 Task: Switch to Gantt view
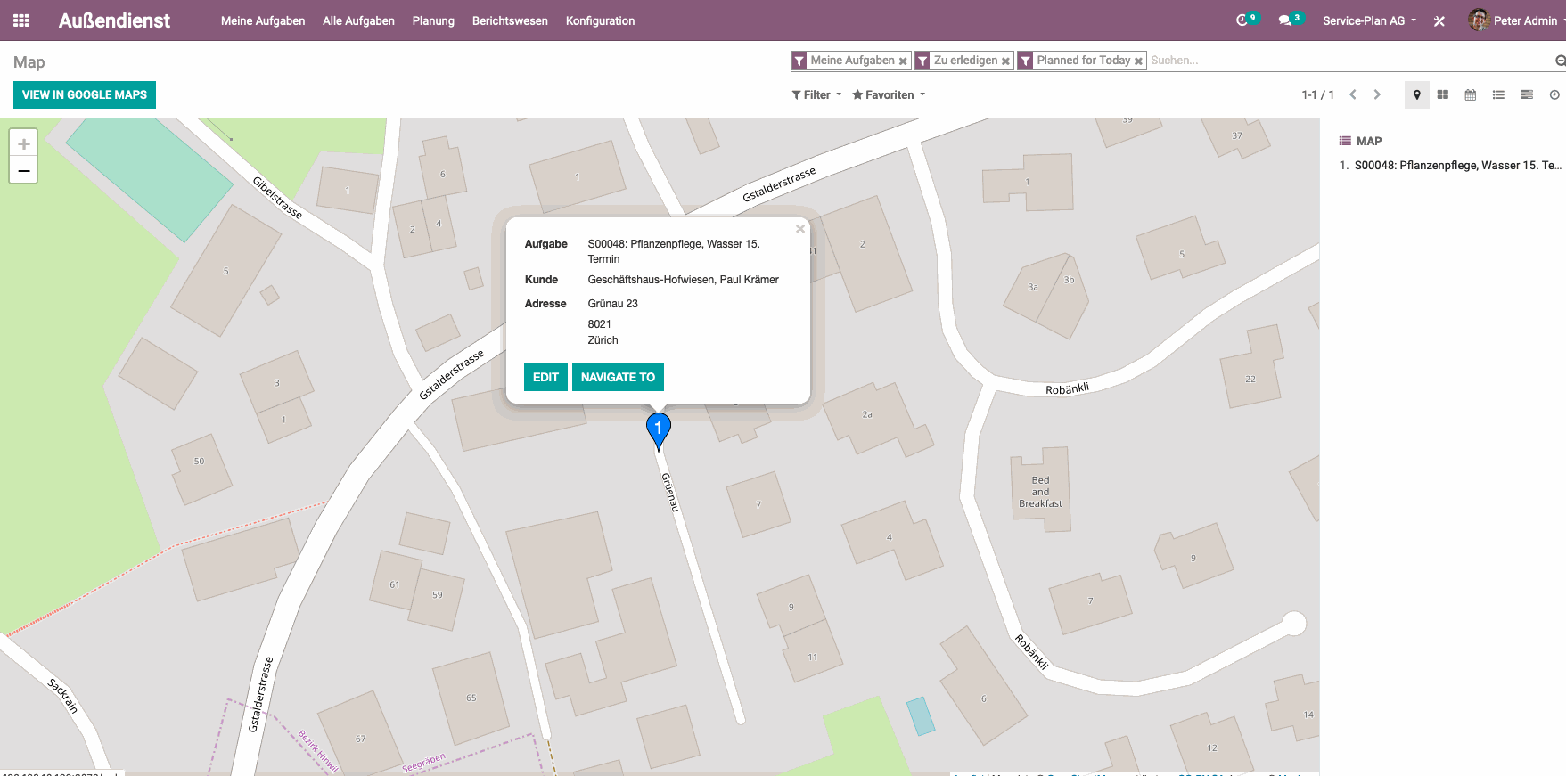click(x=1527, y=94)
